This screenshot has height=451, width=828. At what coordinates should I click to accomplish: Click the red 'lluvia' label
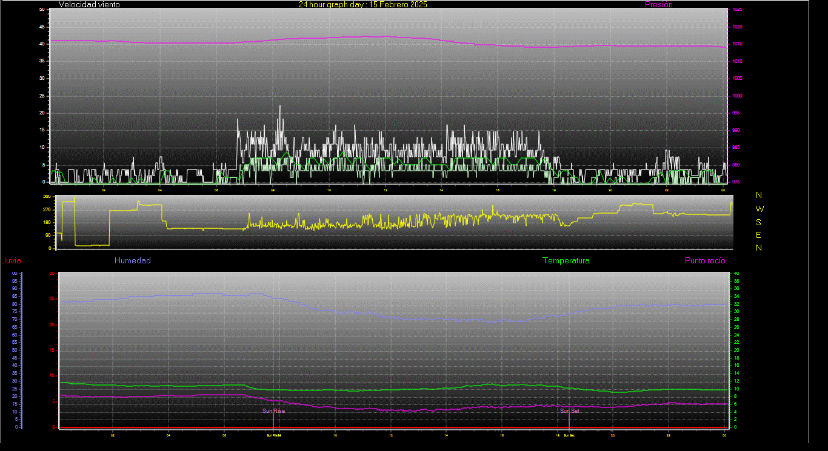point(12,261)
